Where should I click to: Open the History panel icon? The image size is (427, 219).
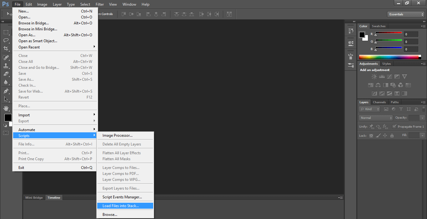[x=351, y=31]
